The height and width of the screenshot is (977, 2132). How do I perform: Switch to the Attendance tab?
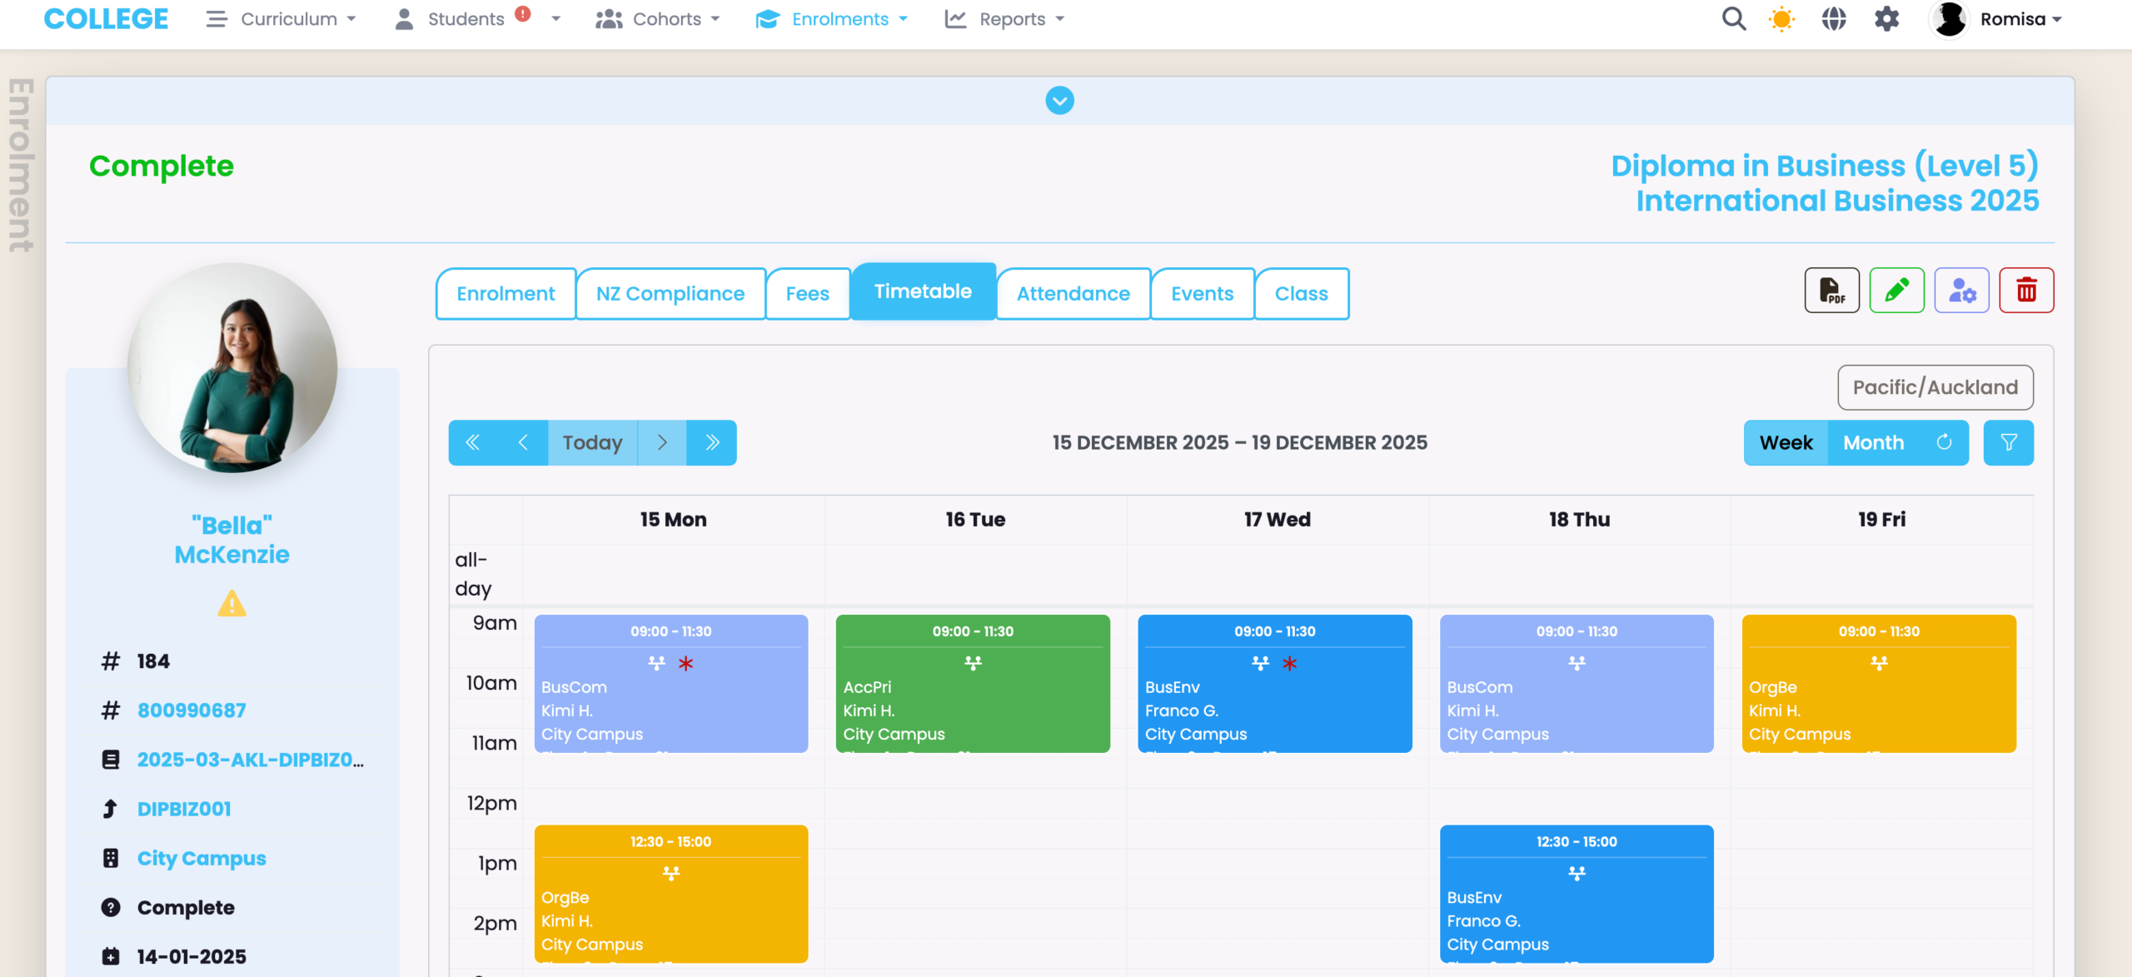(x=1073, y=293)
